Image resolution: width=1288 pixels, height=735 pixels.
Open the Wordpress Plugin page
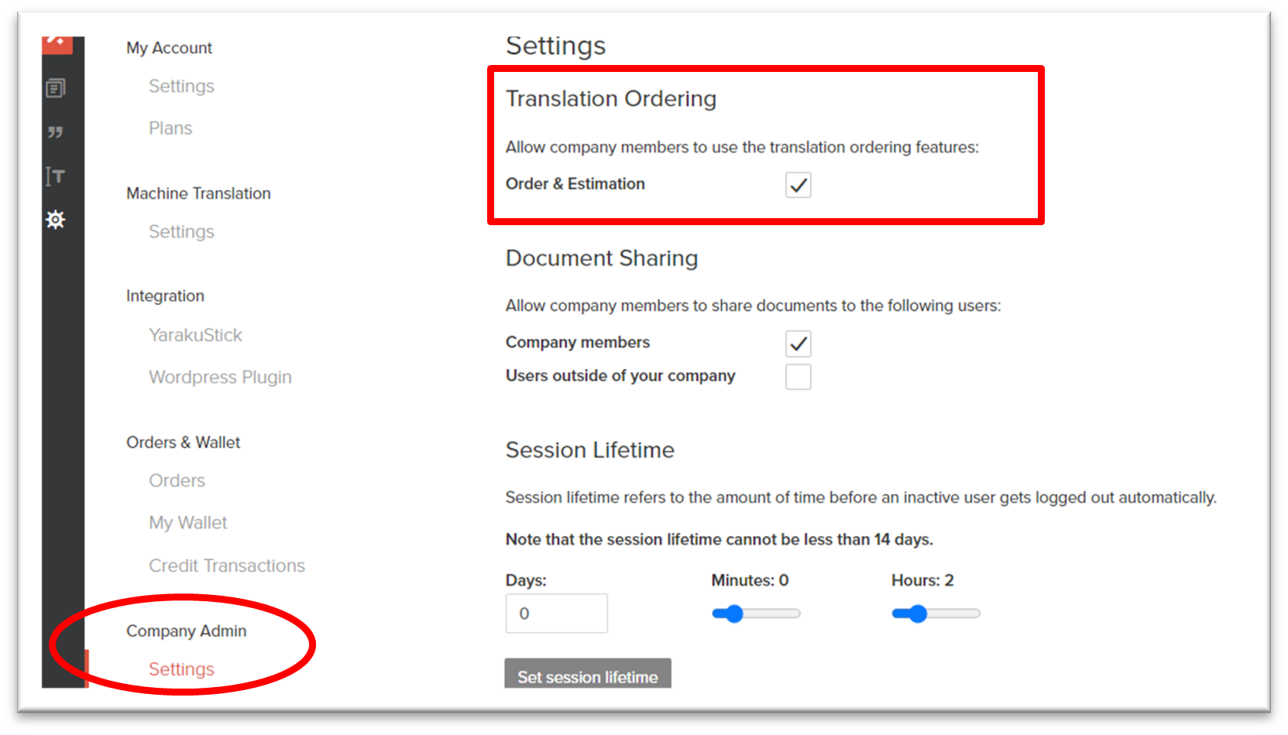(x=220, y=377)
